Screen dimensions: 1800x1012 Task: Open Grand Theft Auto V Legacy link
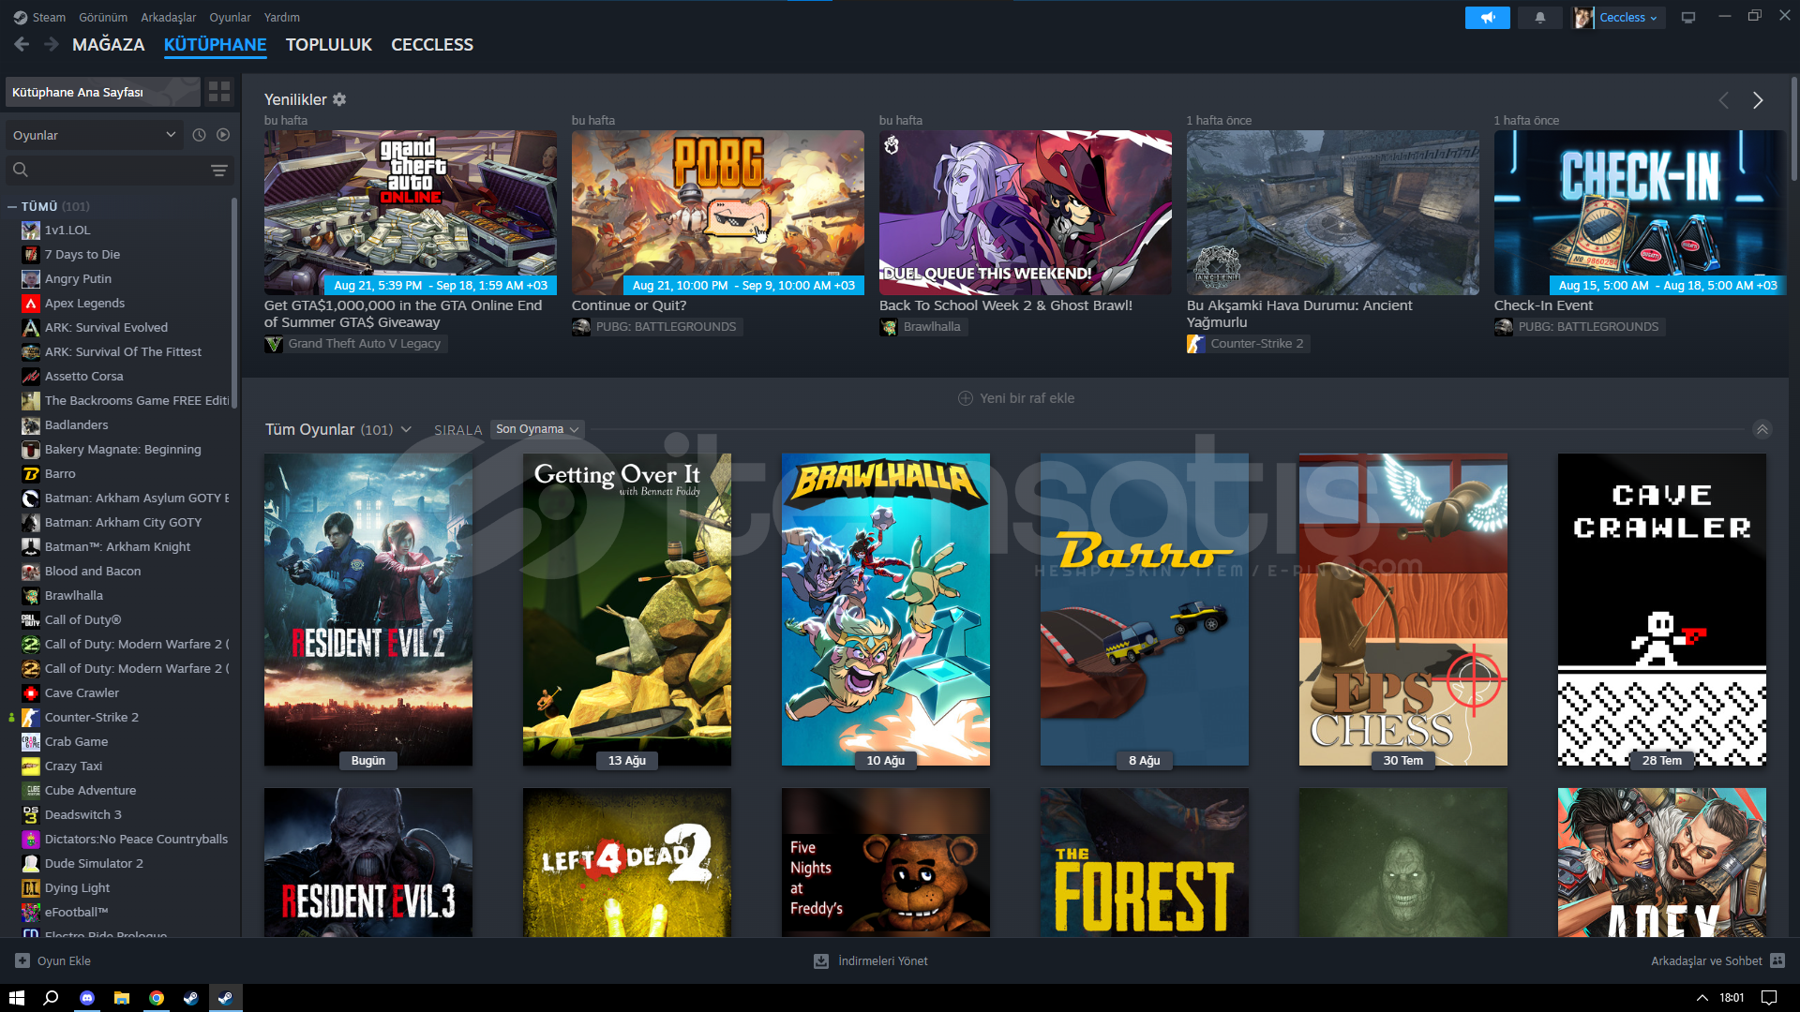tap(355, 344)
